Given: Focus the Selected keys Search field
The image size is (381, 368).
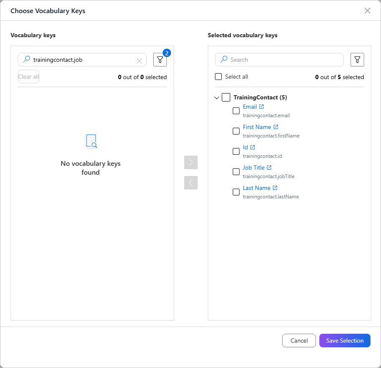Looking at the screenshot, I should [x=279, y=60].
